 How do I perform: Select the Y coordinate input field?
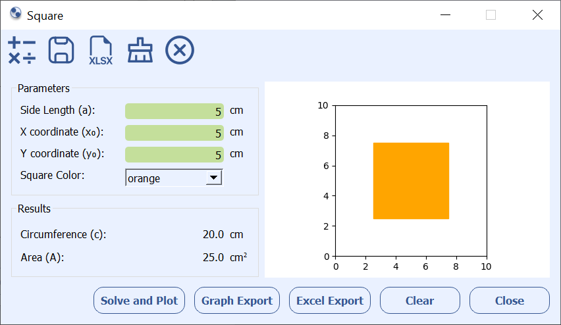point(174,154)
